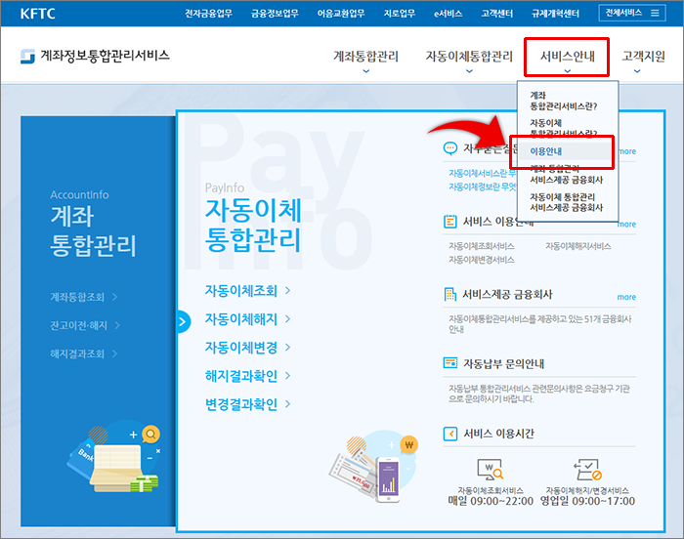Open 계좌통합조회 in the blue panel
Screen dimensions: 684x539
84,298
